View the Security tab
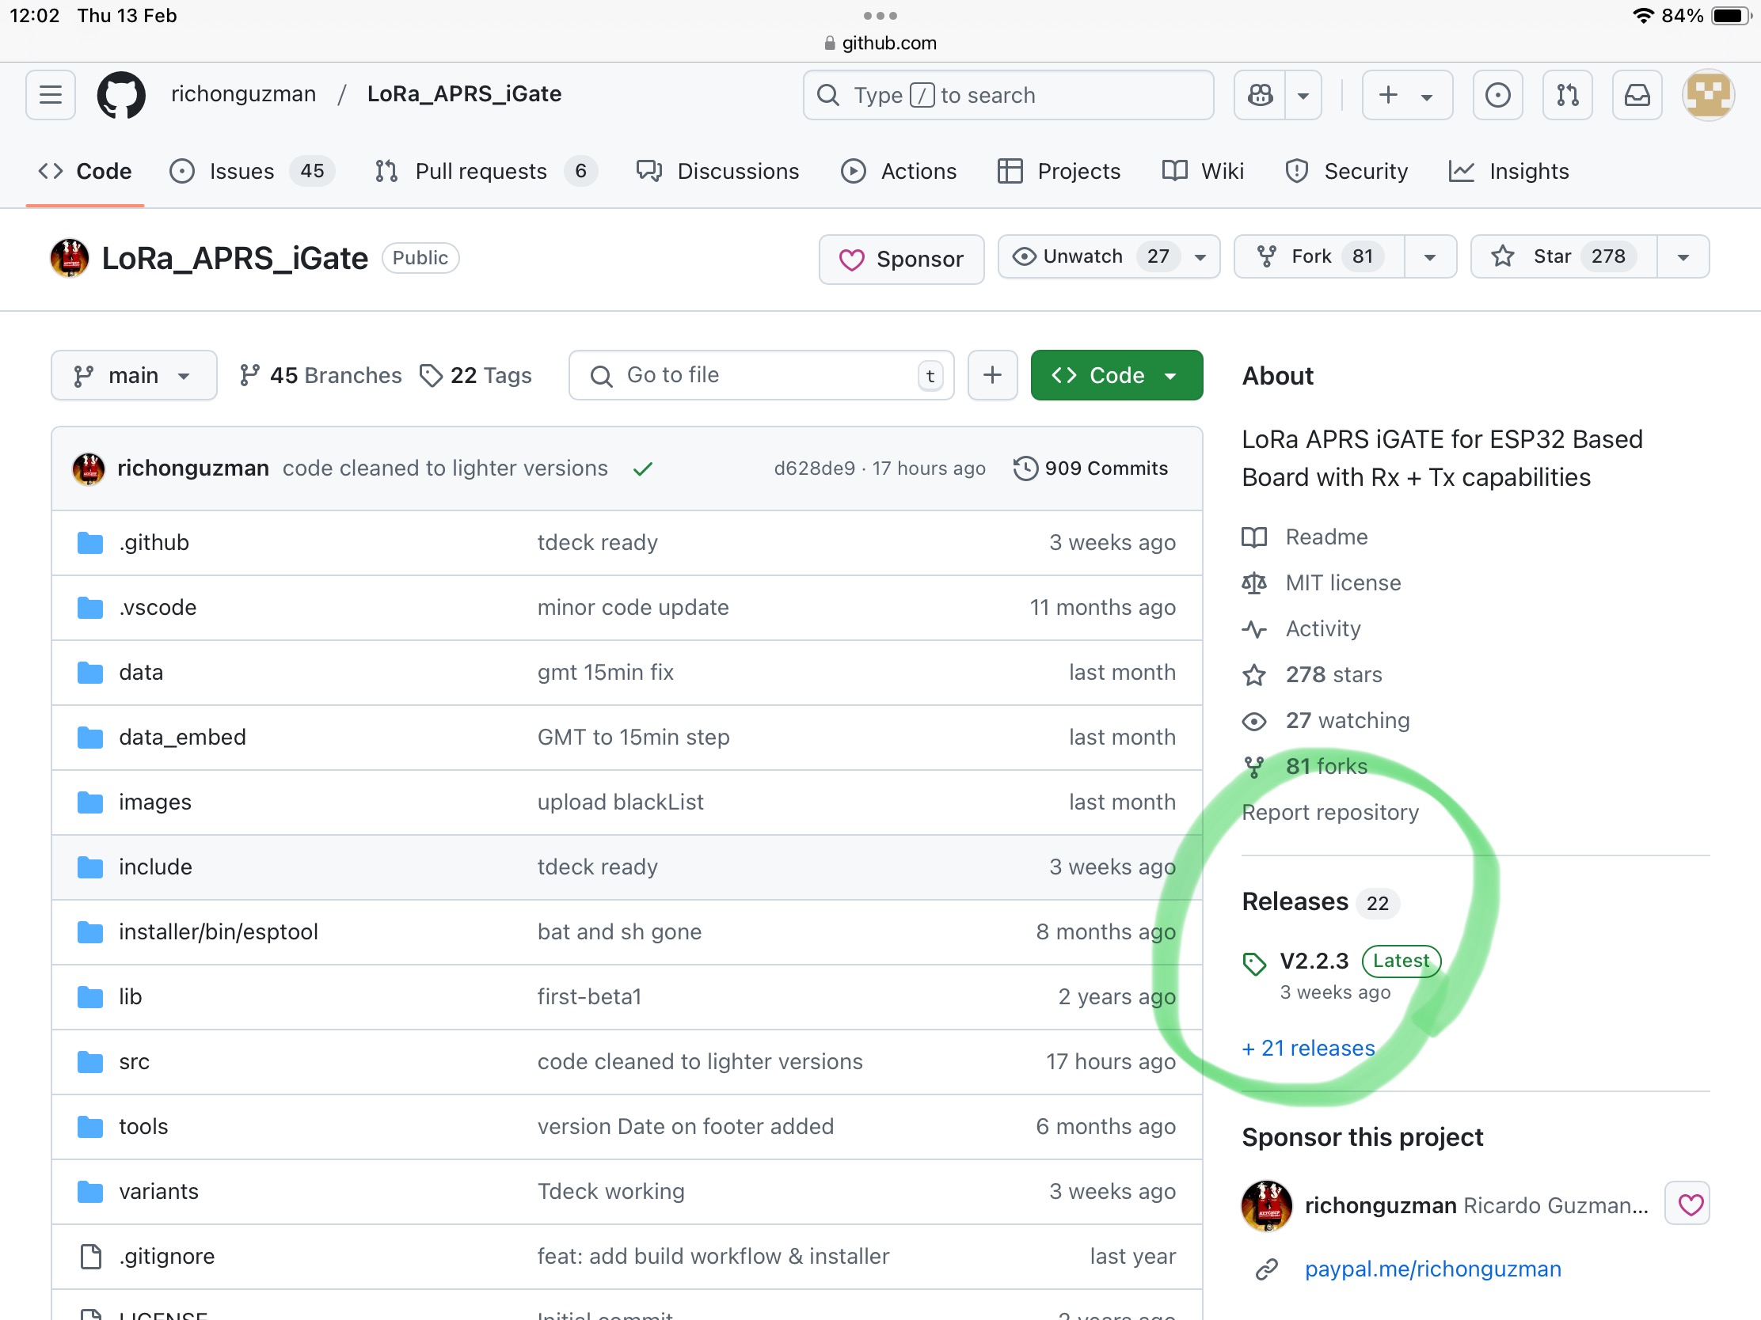The width and height of the screenshot is (1761, 1320). [x=1346, y=171]
